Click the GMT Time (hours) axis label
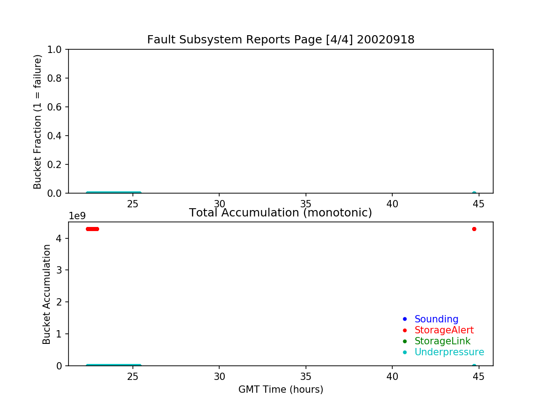Screen dimensions: 548x411 tap(280, 390)
